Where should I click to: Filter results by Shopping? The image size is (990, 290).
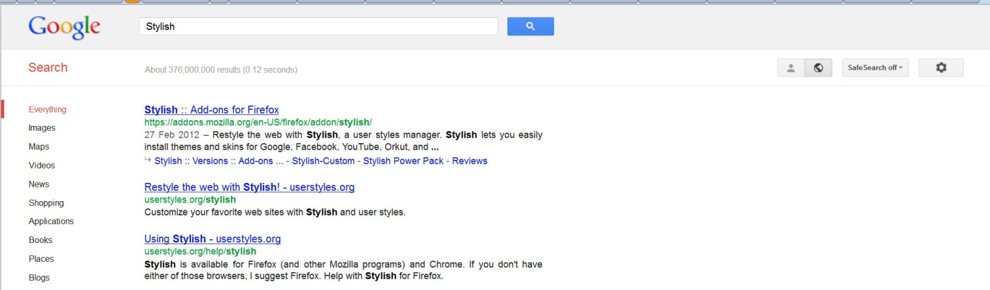[46, 202]
